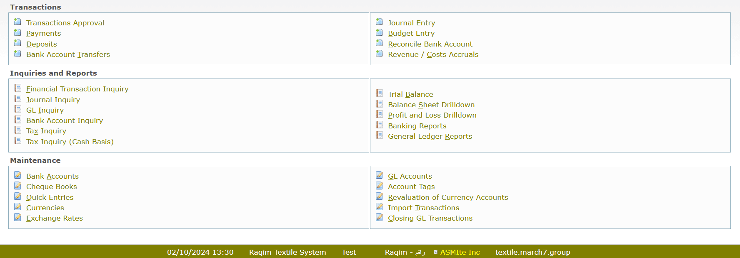Click the icon beside Transactions Approval
The image size is (740, 258).
coord(17,22)
